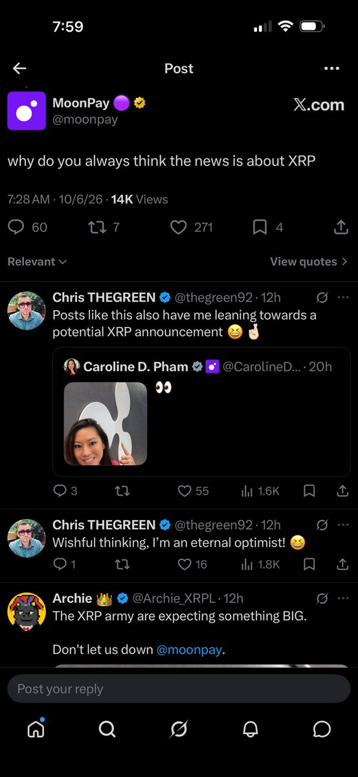Open Messages tab in bottom bar
The width and height of the screenshot is (358, 777).
tap(322, 730)
